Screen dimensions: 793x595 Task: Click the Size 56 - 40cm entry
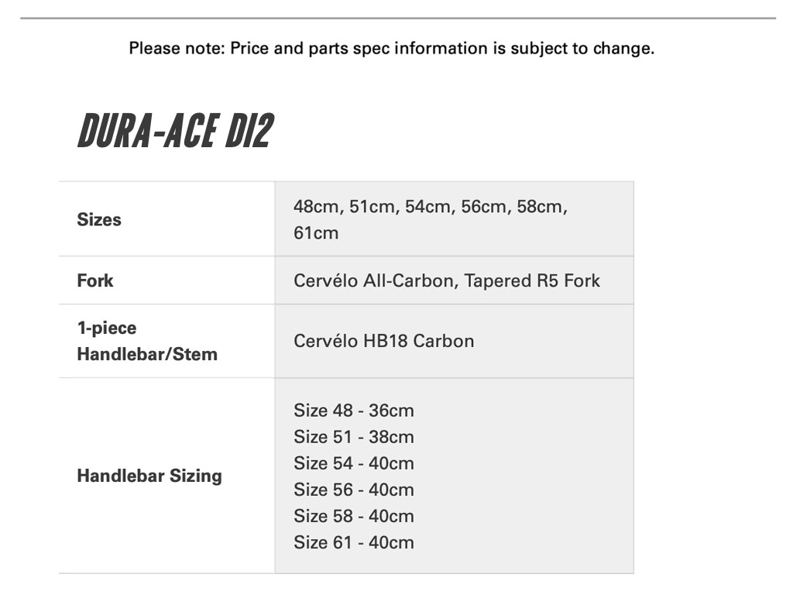[x=353, y=490]
